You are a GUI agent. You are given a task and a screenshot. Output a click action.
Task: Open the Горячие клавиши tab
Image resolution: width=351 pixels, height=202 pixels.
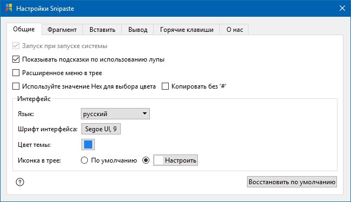pyautogui.click(x=187, y=30)
